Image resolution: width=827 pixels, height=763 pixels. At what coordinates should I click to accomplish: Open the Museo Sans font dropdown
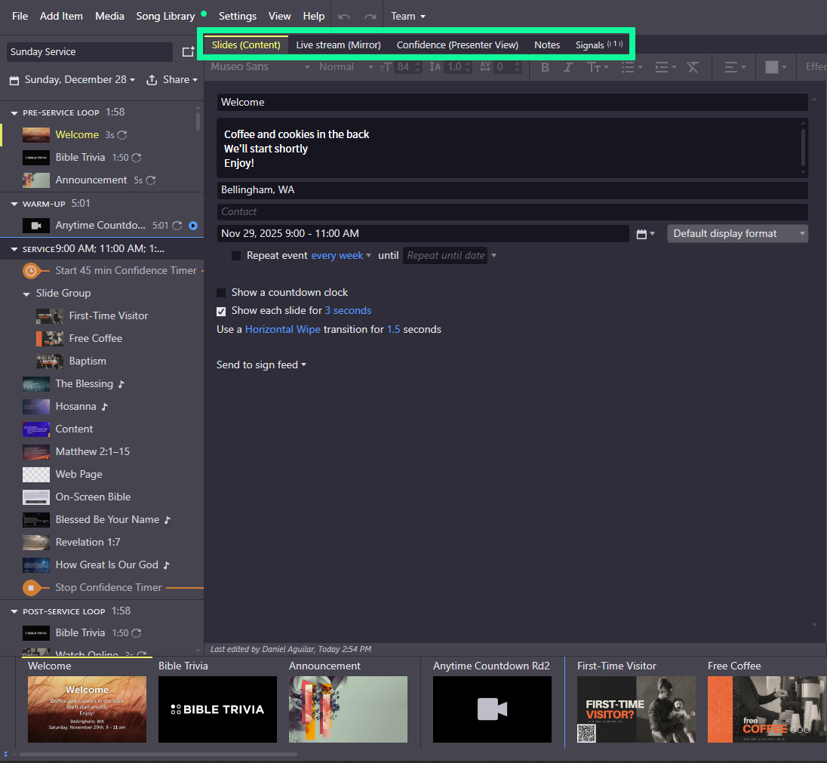[x=260, y=67]
